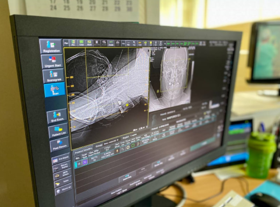Click the Double toolbar icon
The image size is (280, 207).
pos(111,43)
